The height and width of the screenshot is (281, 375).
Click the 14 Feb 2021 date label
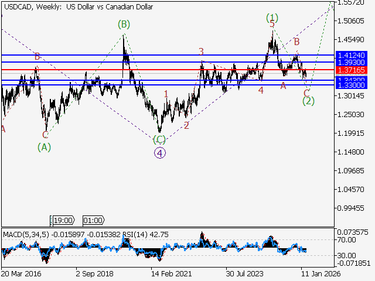coord(171,273)
